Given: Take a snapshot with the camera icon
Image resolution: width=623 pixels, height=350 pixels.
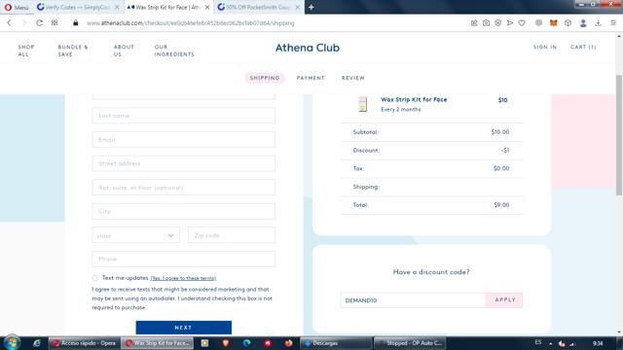Looking at the screenshot, I should tap(486, 23).
